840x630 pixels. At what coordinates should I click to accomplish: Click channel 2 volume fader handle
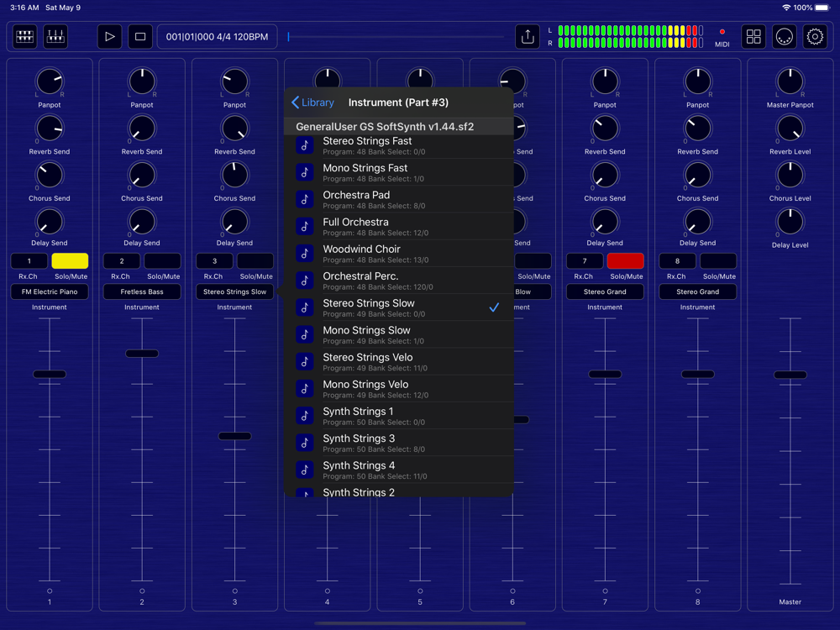click(x=142, y=354)
